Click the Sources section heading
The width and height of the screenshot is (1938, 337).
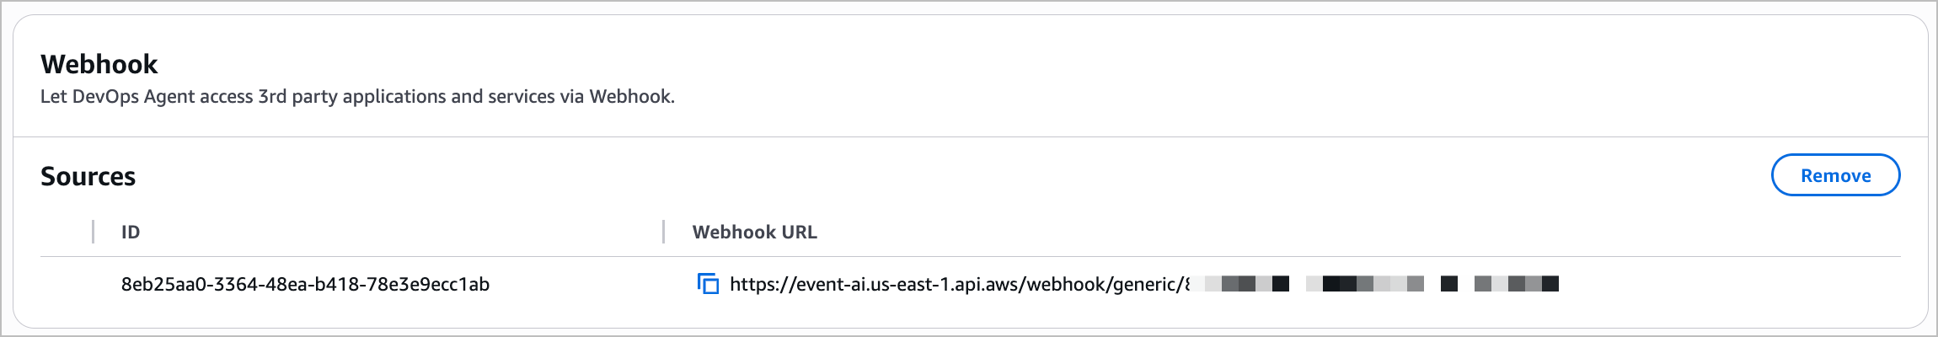click(x=88, y=176)
